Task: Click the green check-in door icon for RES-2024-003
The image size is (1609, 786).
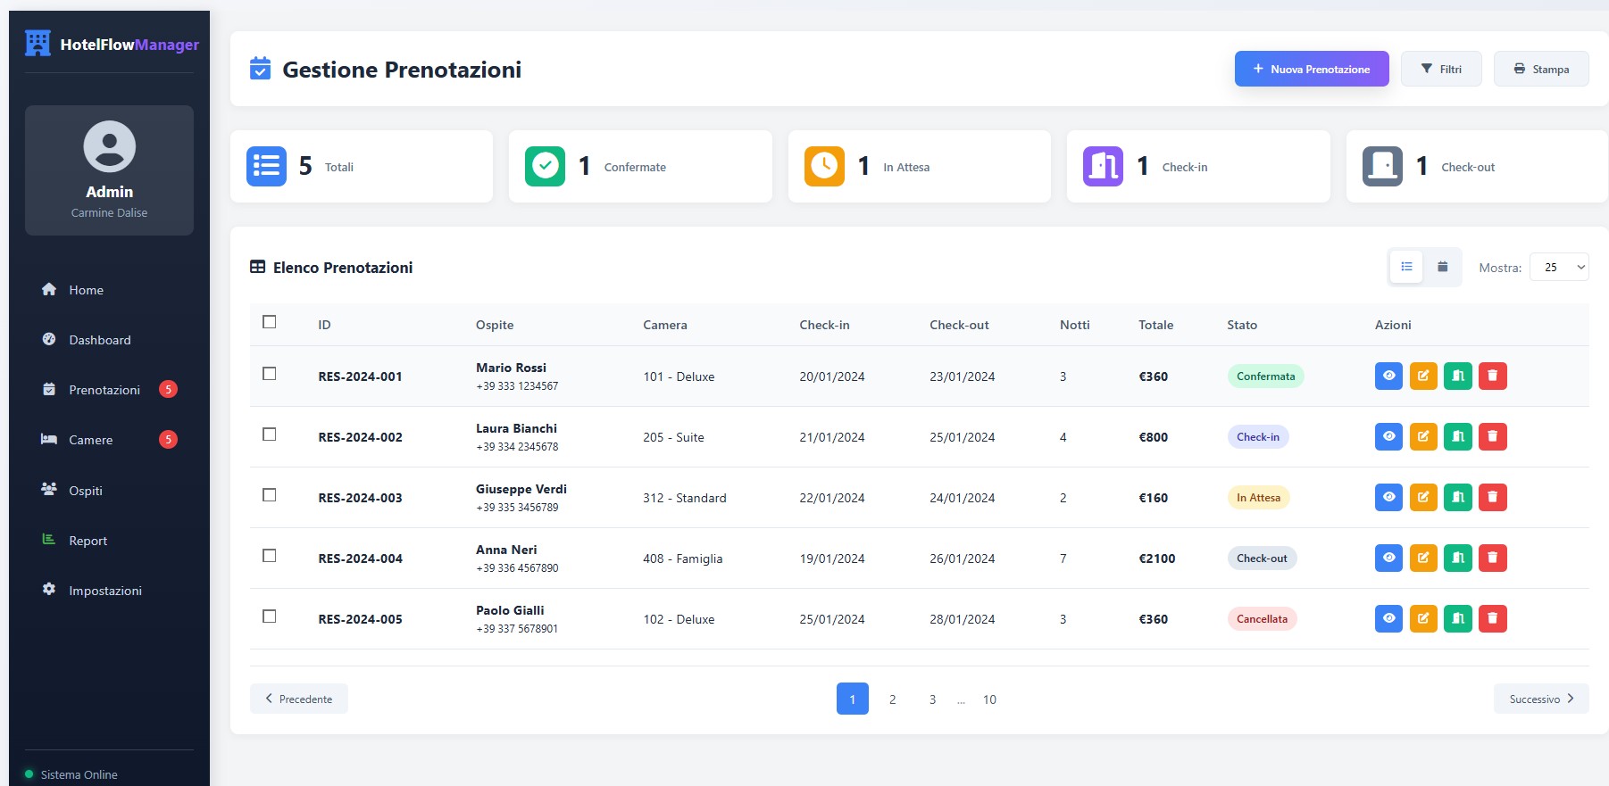Action: (x=1457, y=498)
